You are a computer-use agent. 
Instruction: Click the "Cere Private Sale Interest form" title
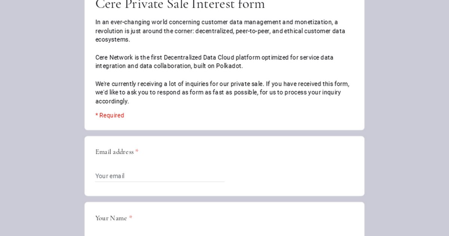click(180, 4)
